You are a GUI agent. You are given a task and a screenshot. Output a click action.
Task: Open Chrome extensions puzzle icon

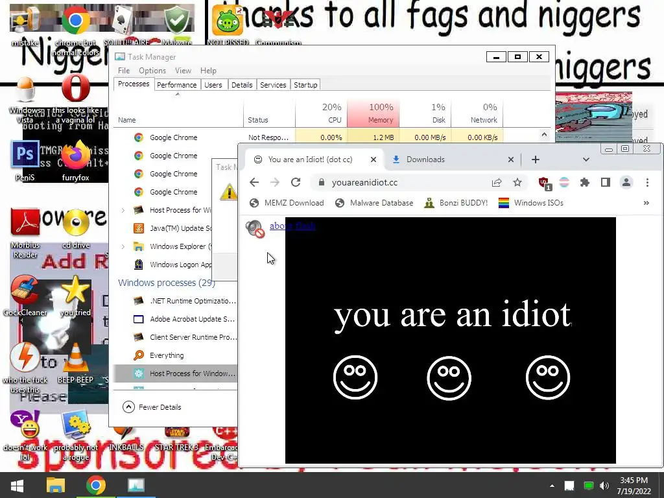tap(585, 182)
